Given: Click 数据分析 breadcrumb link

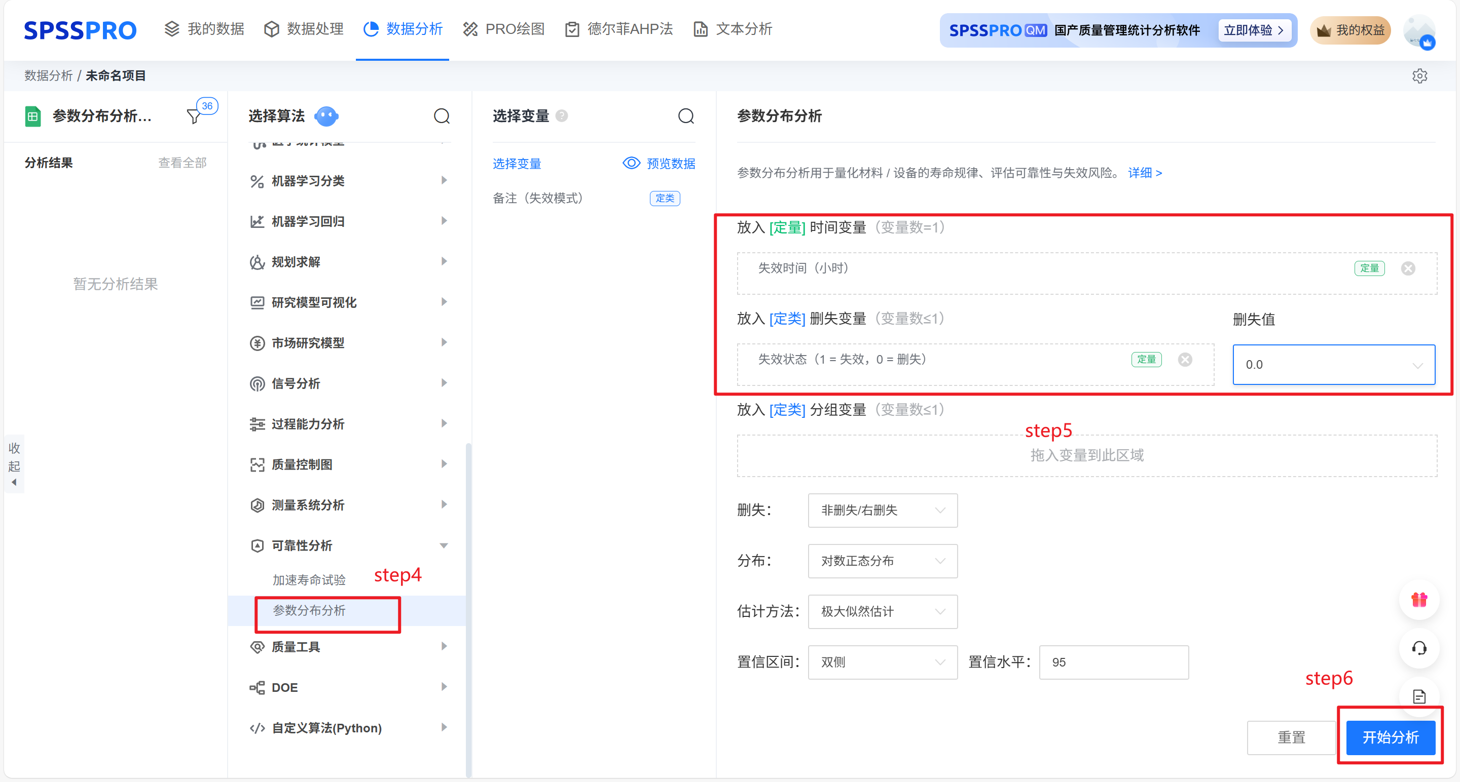Looking at the screenshot, I should click(x=48, y=76).
